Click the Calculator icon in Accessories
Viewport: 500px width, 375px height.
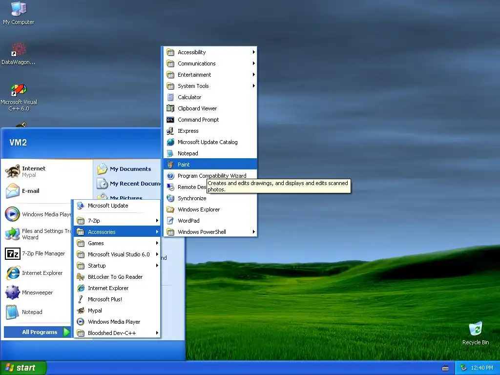[x=170, y=97]
